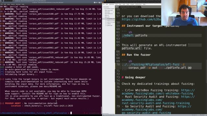The height and width of the screenshot is (116, 207).
Task: Expand the corpus_pdf folder arrow
Action: point(105,10)
